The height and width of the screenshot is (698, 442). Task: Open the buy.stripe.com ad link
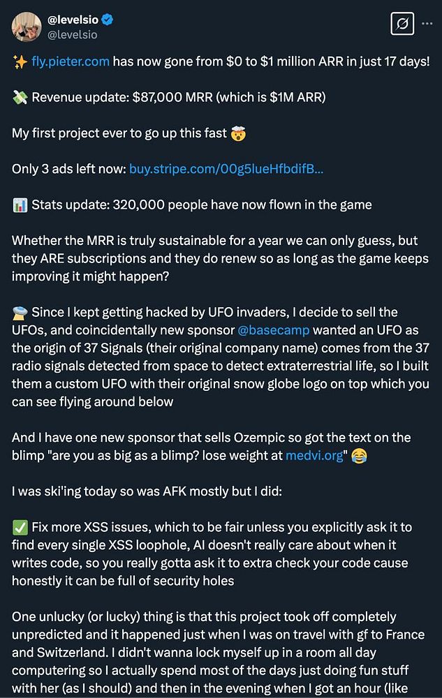coord(226,168)
